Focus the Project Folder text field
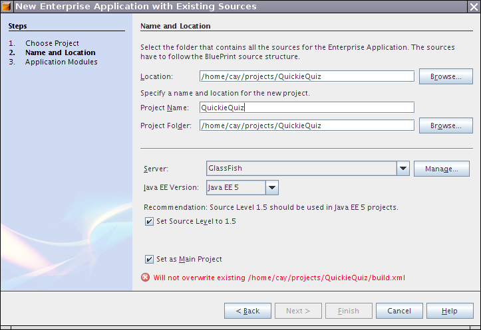Image resolution: width=481 pixels, height=330 pixels. click(307, 125)
